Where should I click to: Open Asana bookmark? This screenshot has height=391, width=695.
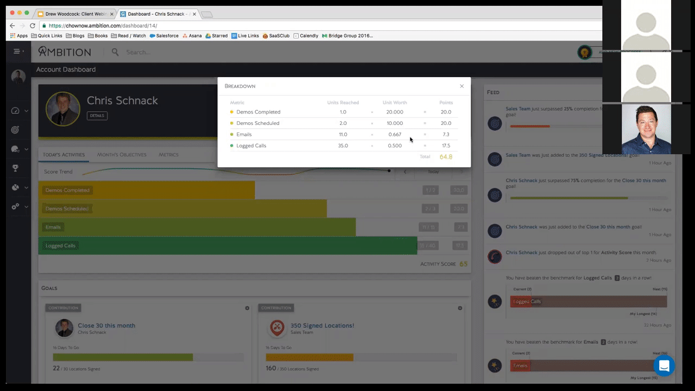click(192, 36)
